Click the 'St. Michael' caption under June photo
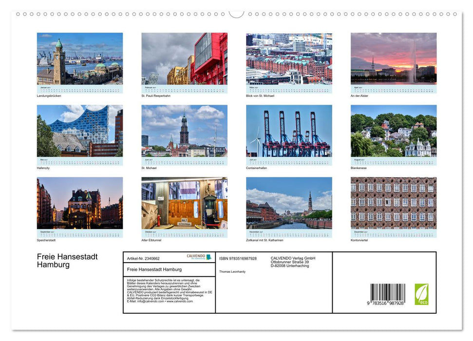This screenshot has width=473, height=341. click(149, 168)
